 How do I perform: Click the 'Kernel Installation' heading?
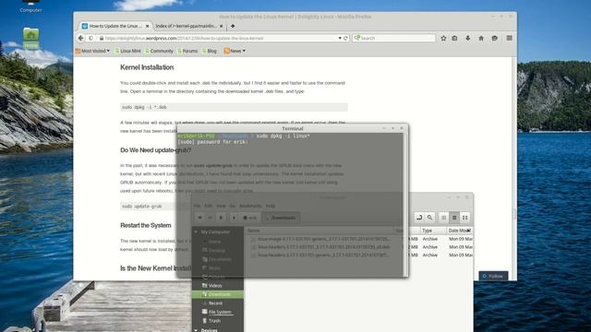tap(147, 67)
